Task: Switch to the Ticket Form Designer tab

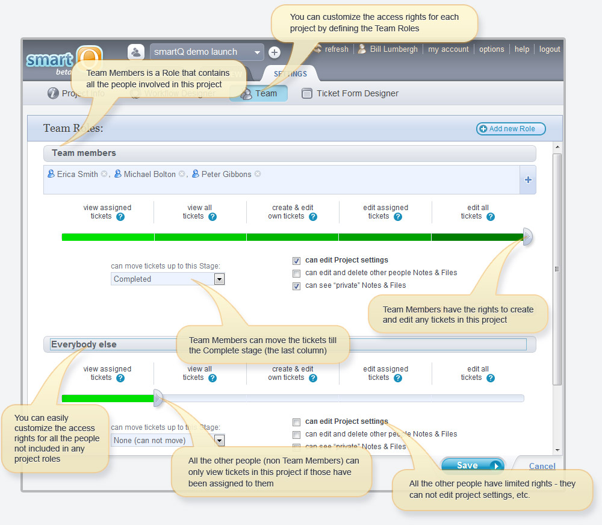Action: (350, 93)
